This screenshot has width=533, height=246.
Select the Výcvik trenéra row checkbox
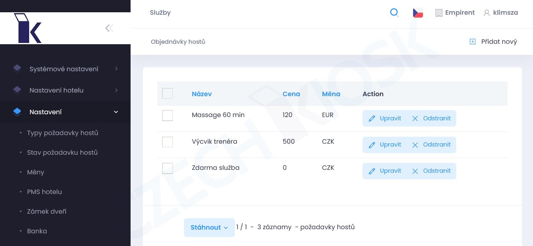pyautogui.click(x=168, y=142)
